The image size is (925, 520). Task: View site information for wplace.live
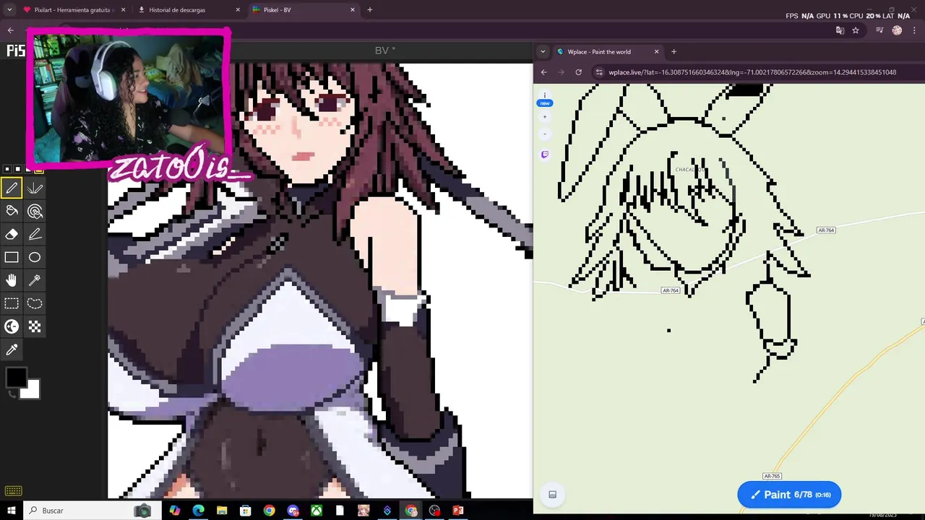click(599, 72)
